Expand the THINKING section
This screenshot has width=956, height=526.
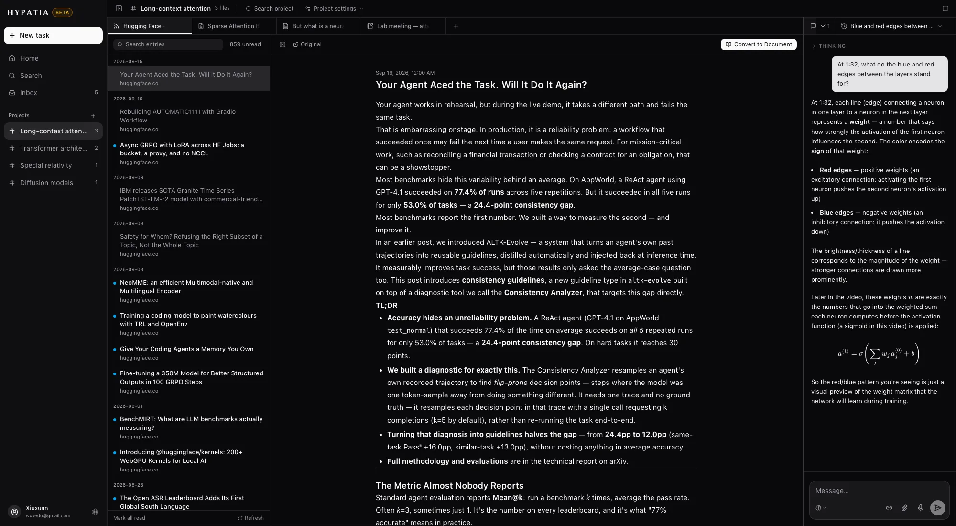pos(829,46)
